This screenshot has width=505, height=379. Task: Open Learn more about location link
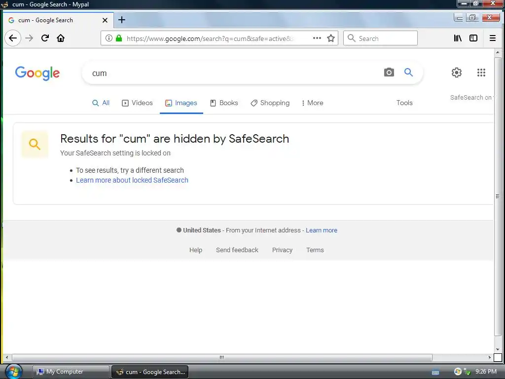click(x=322, y=230)
